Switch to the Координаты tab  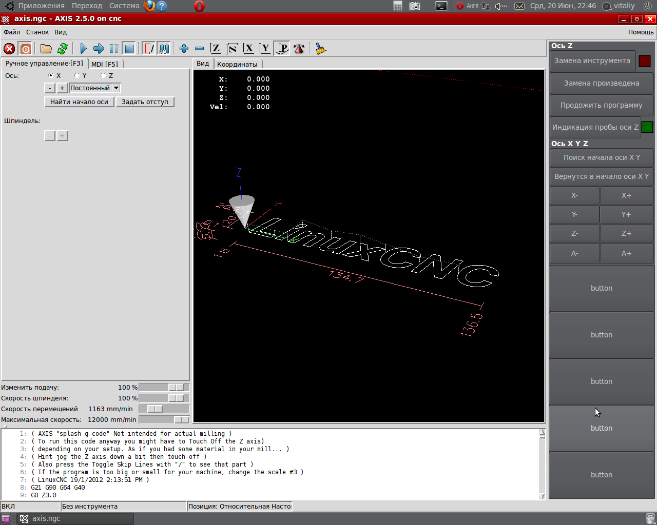(x=237, y=64)
